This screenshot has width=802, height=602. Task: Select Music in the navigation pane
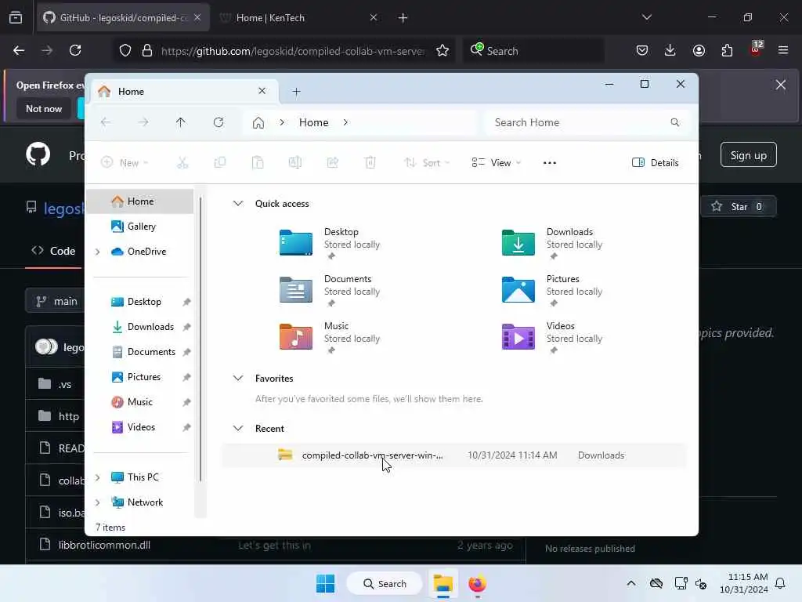tap(139, 402)
